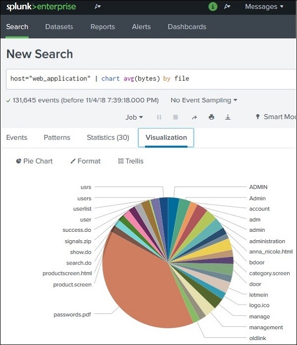Open the Pie Chart visualization picker
The width and height of the screenshot is (297, 345).
tap(34, 161)
